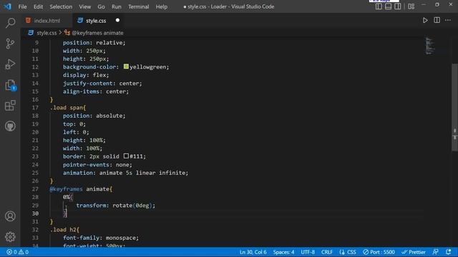Click the text 'transform: rotate(0deg);'
Viewport: 458px width, 257px height.
point(116,206)
